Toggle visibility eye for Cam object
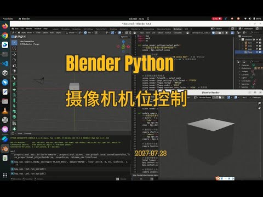 click(x=257, y=43)
